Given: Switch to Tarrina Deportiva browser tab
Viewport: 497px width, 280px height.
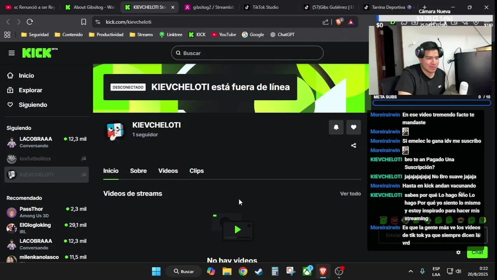Looking at the screenshot, I should pos(387,7).
